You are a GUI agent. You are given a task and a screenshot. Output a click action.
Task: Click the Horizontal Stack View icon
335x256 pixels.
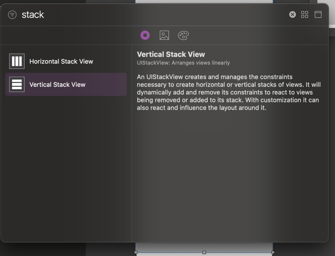[x=17, y=61]
